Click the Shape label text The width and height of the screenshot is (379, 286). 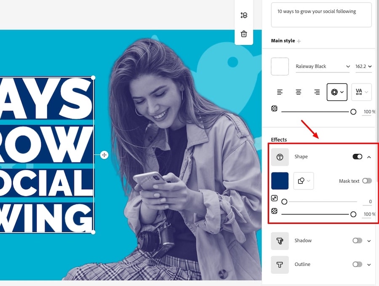pos(301,157)
